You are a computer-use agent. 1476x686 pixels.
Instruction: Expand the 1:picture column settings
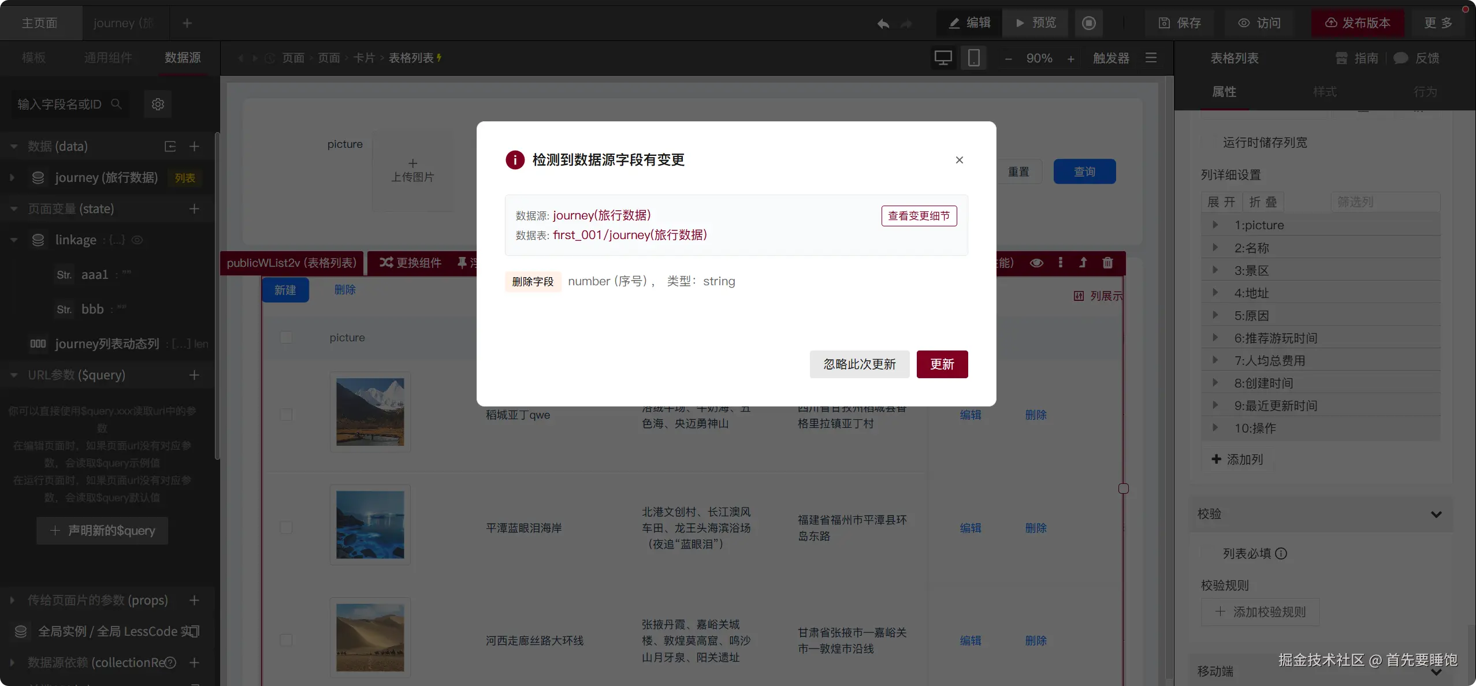1215,225
